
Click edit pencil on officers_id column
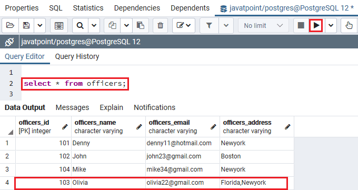click(65, 127)
